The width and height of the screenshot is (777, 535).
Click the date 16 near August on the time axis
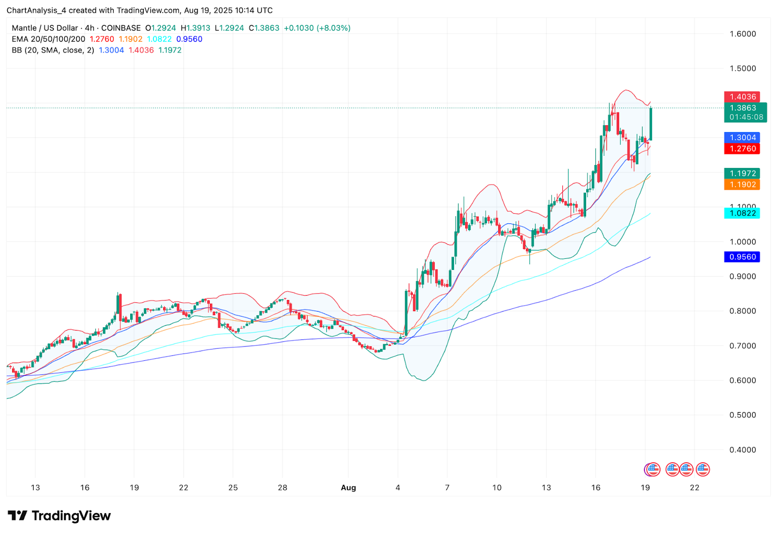click(596, 487)
